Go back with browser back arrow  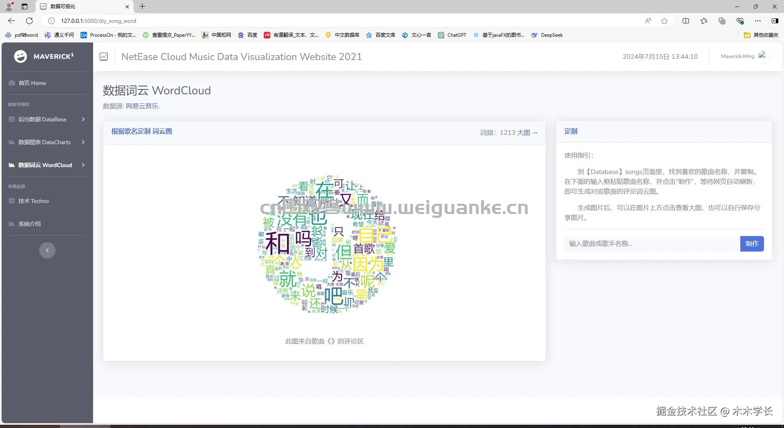coord(11,21)
